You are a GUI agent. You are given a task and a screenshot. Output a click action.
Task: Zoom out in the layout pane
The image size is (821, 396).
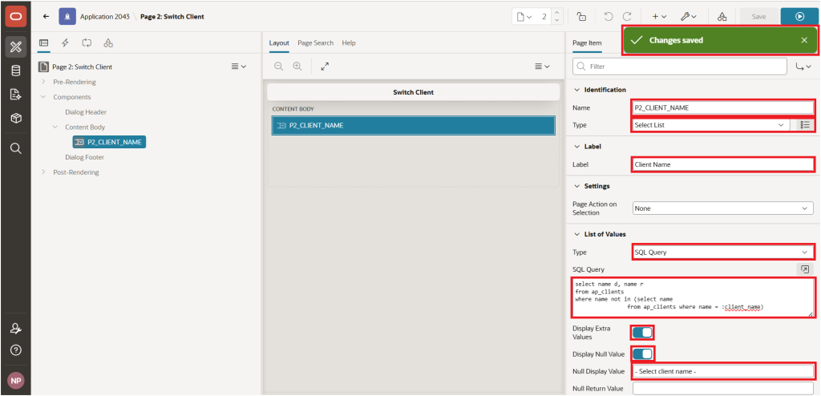tap(278, 67)
